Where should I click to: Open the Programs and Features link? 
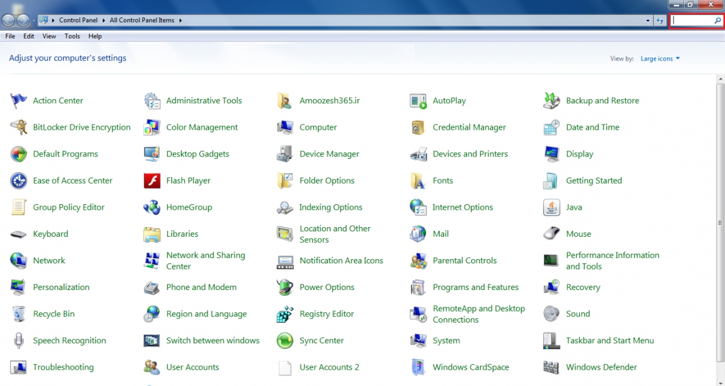click(475, 288)
